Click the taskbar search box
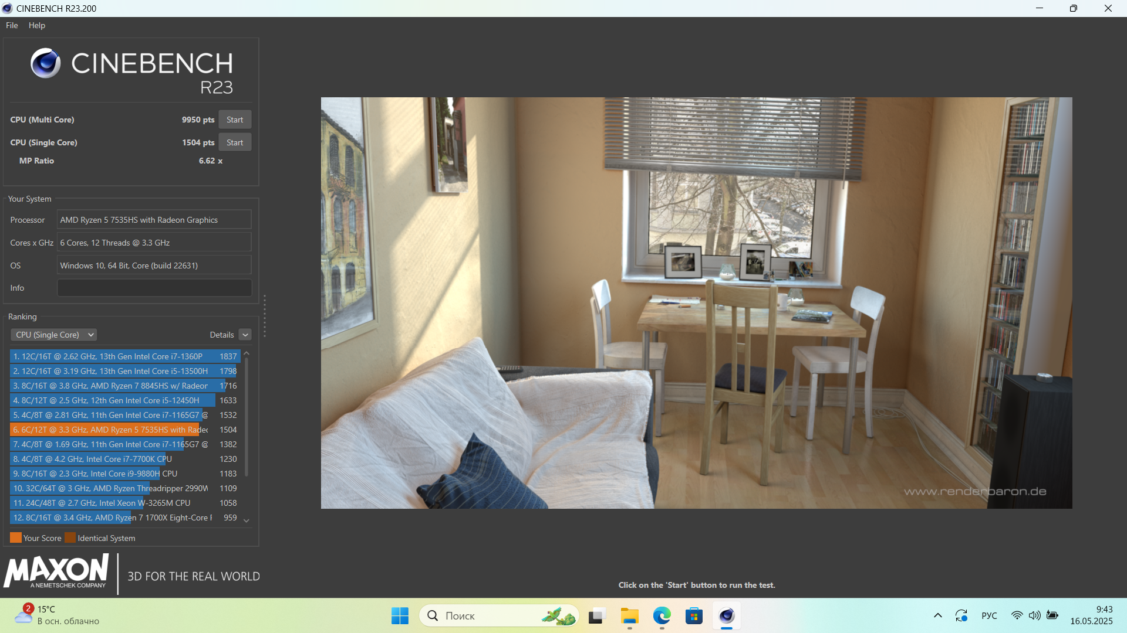1127x633 pixels. tap(500, 616)
